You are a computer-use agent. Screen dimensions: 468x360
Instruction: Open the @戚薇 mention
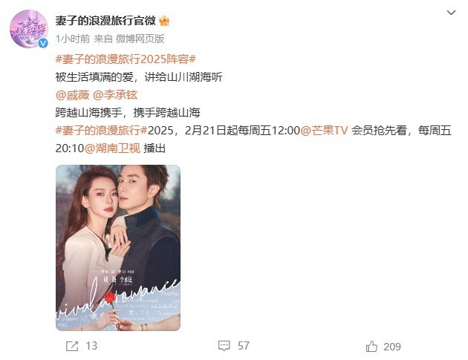tap(73, 95)
